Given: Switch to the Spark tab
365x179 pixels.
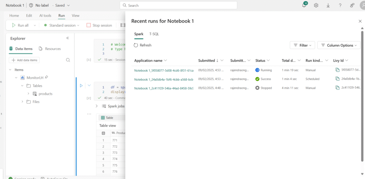Looking at the screenshot, I should tap(139, 34).
